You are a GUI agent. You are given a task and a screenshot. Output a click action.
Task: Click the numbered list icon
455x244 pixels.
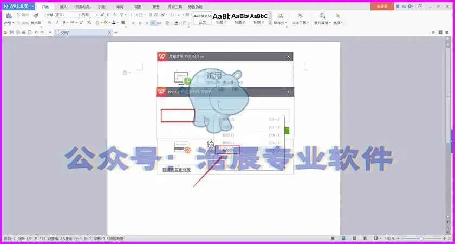pyautogui.click(x=141, y=15)
